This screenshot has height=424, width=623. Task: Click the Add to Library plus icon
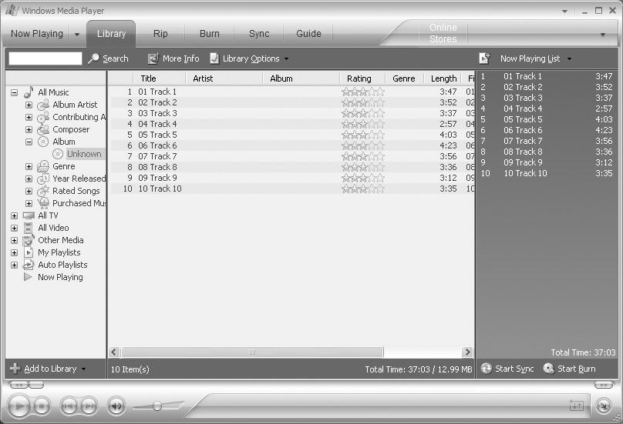click(x=15, y=369)
